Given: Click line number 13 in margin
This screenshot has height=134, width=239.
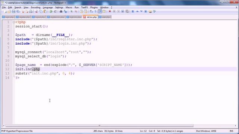Looking at the screenshot, I should (7, 73).
